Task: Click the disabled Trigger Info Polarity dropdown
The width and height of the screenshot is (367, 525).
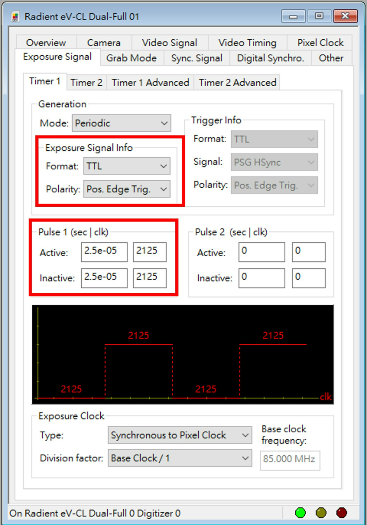Action: tap(274, 185)
